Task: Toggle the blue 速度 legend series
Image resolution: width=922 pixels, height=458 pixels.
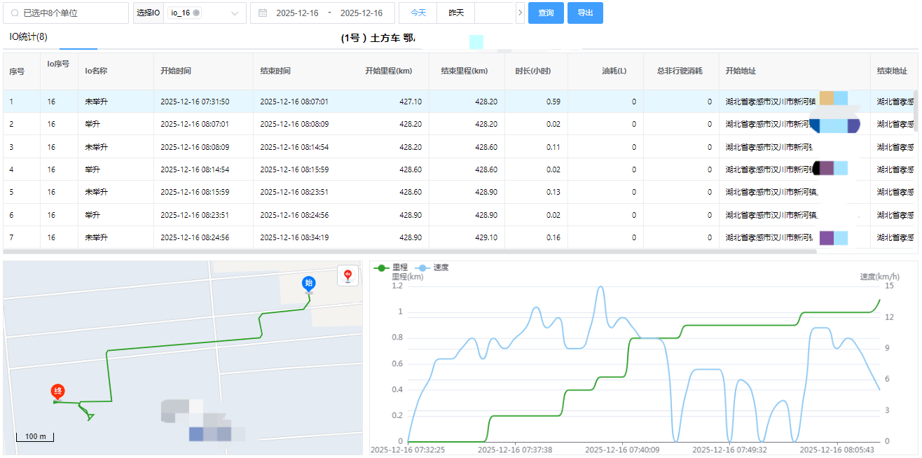Action: [x=432, y=268]
